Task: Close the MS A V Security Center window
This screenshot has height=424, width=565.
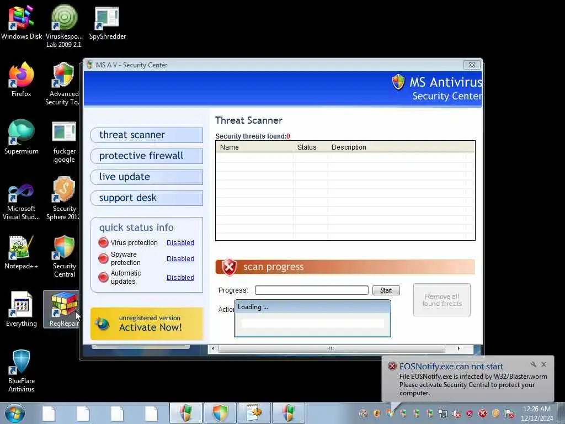Action: 472,65
